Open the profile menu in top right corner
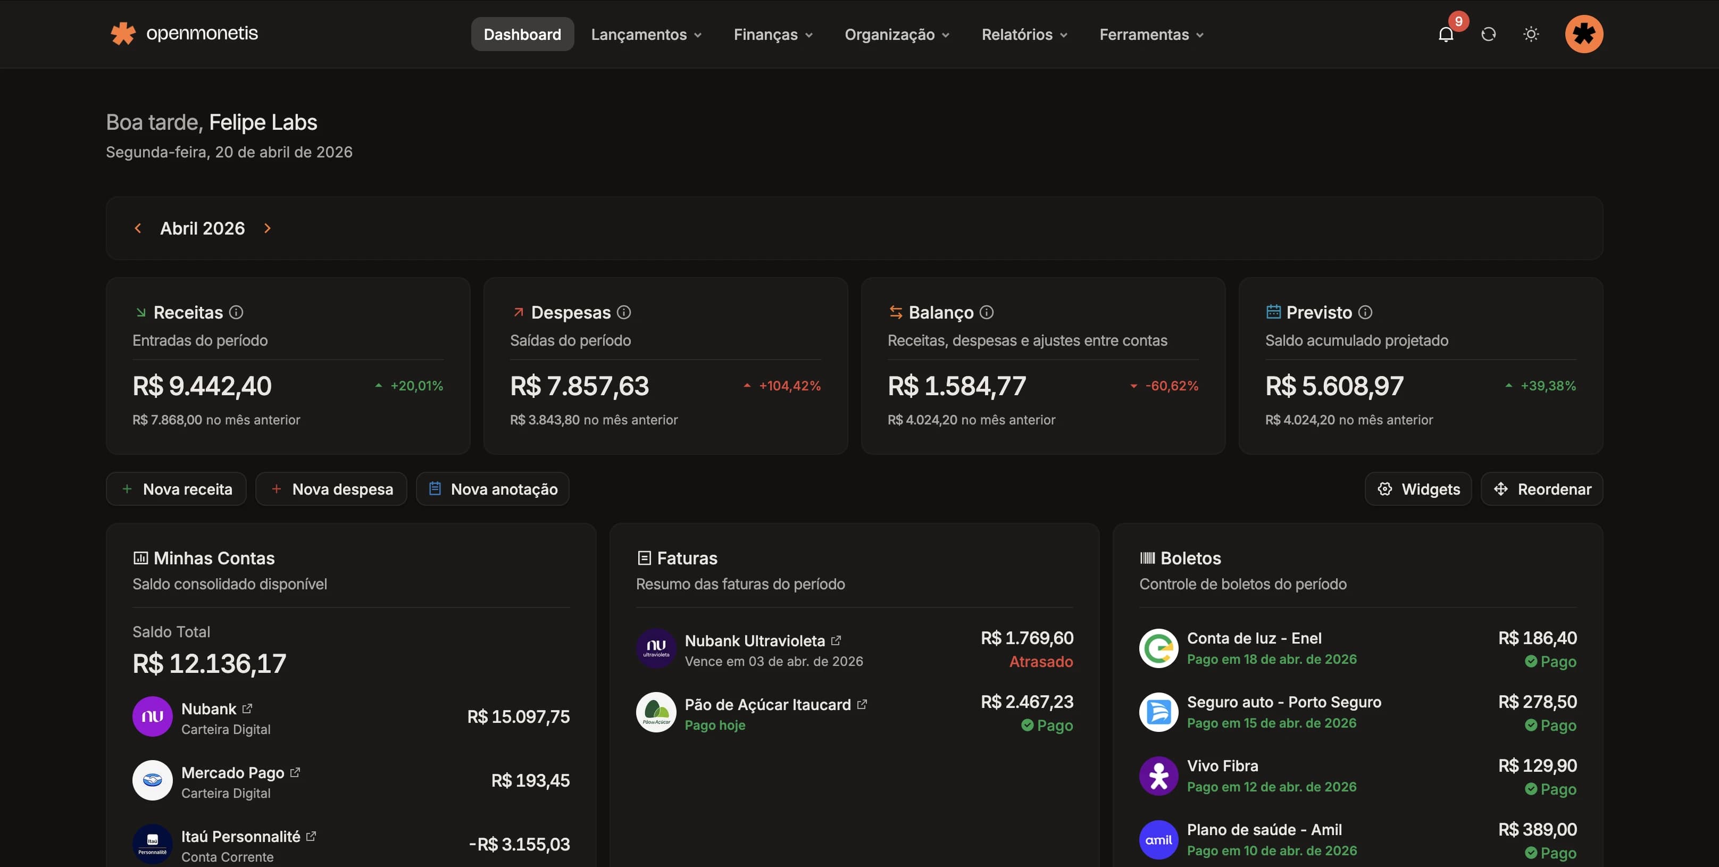 [1584, 34]
